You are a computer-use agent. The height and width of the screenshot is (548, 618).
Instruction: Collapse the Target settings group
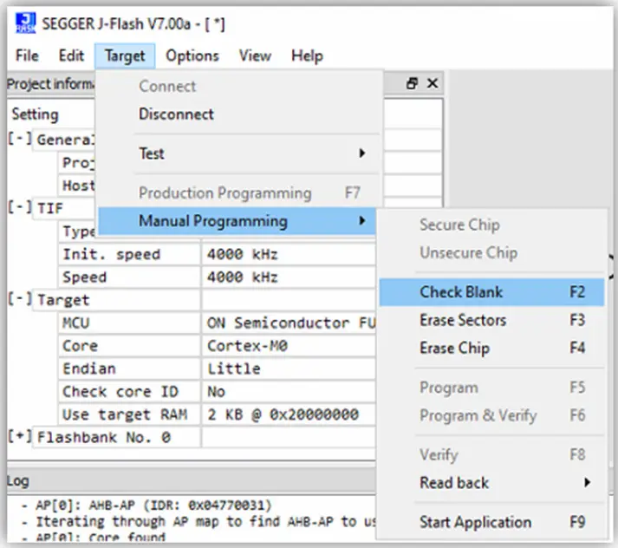[x=20, y=299]
